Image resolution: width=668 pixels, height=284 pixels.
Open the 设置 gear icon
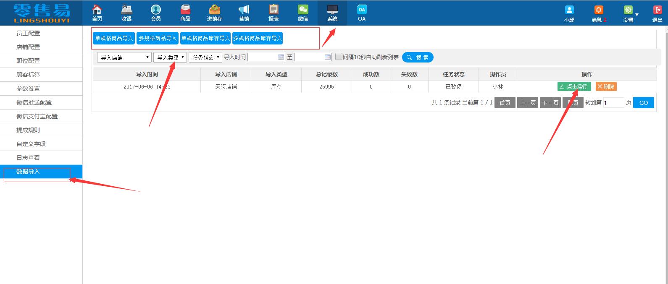[628, 10]
